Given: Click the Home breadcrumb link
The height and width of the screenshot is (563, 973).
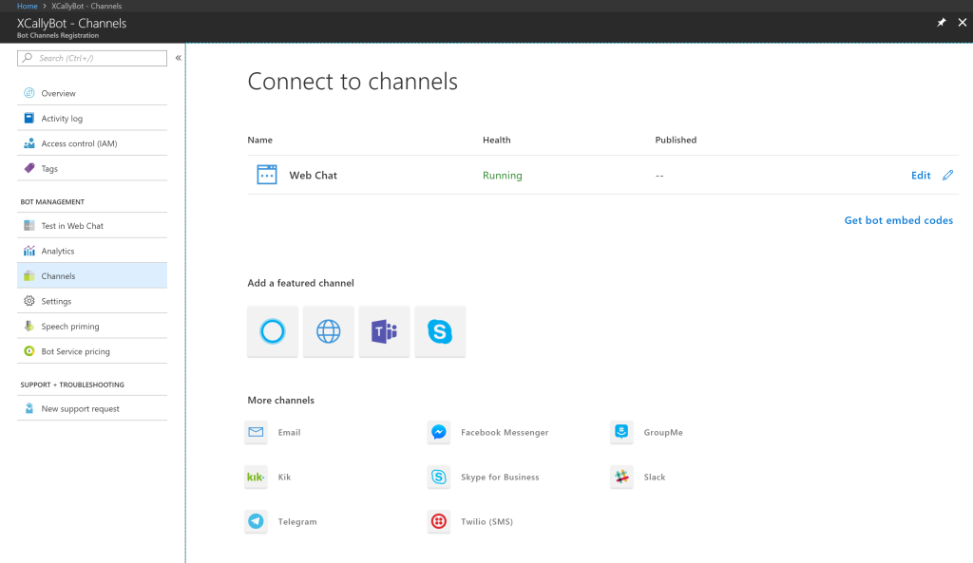Looking at the screenshot, I should tap(28, 6).
